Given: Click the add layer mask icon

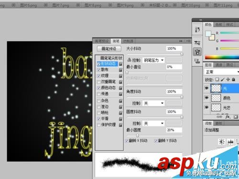Looking at the screenshot, I should coord(236,117).
